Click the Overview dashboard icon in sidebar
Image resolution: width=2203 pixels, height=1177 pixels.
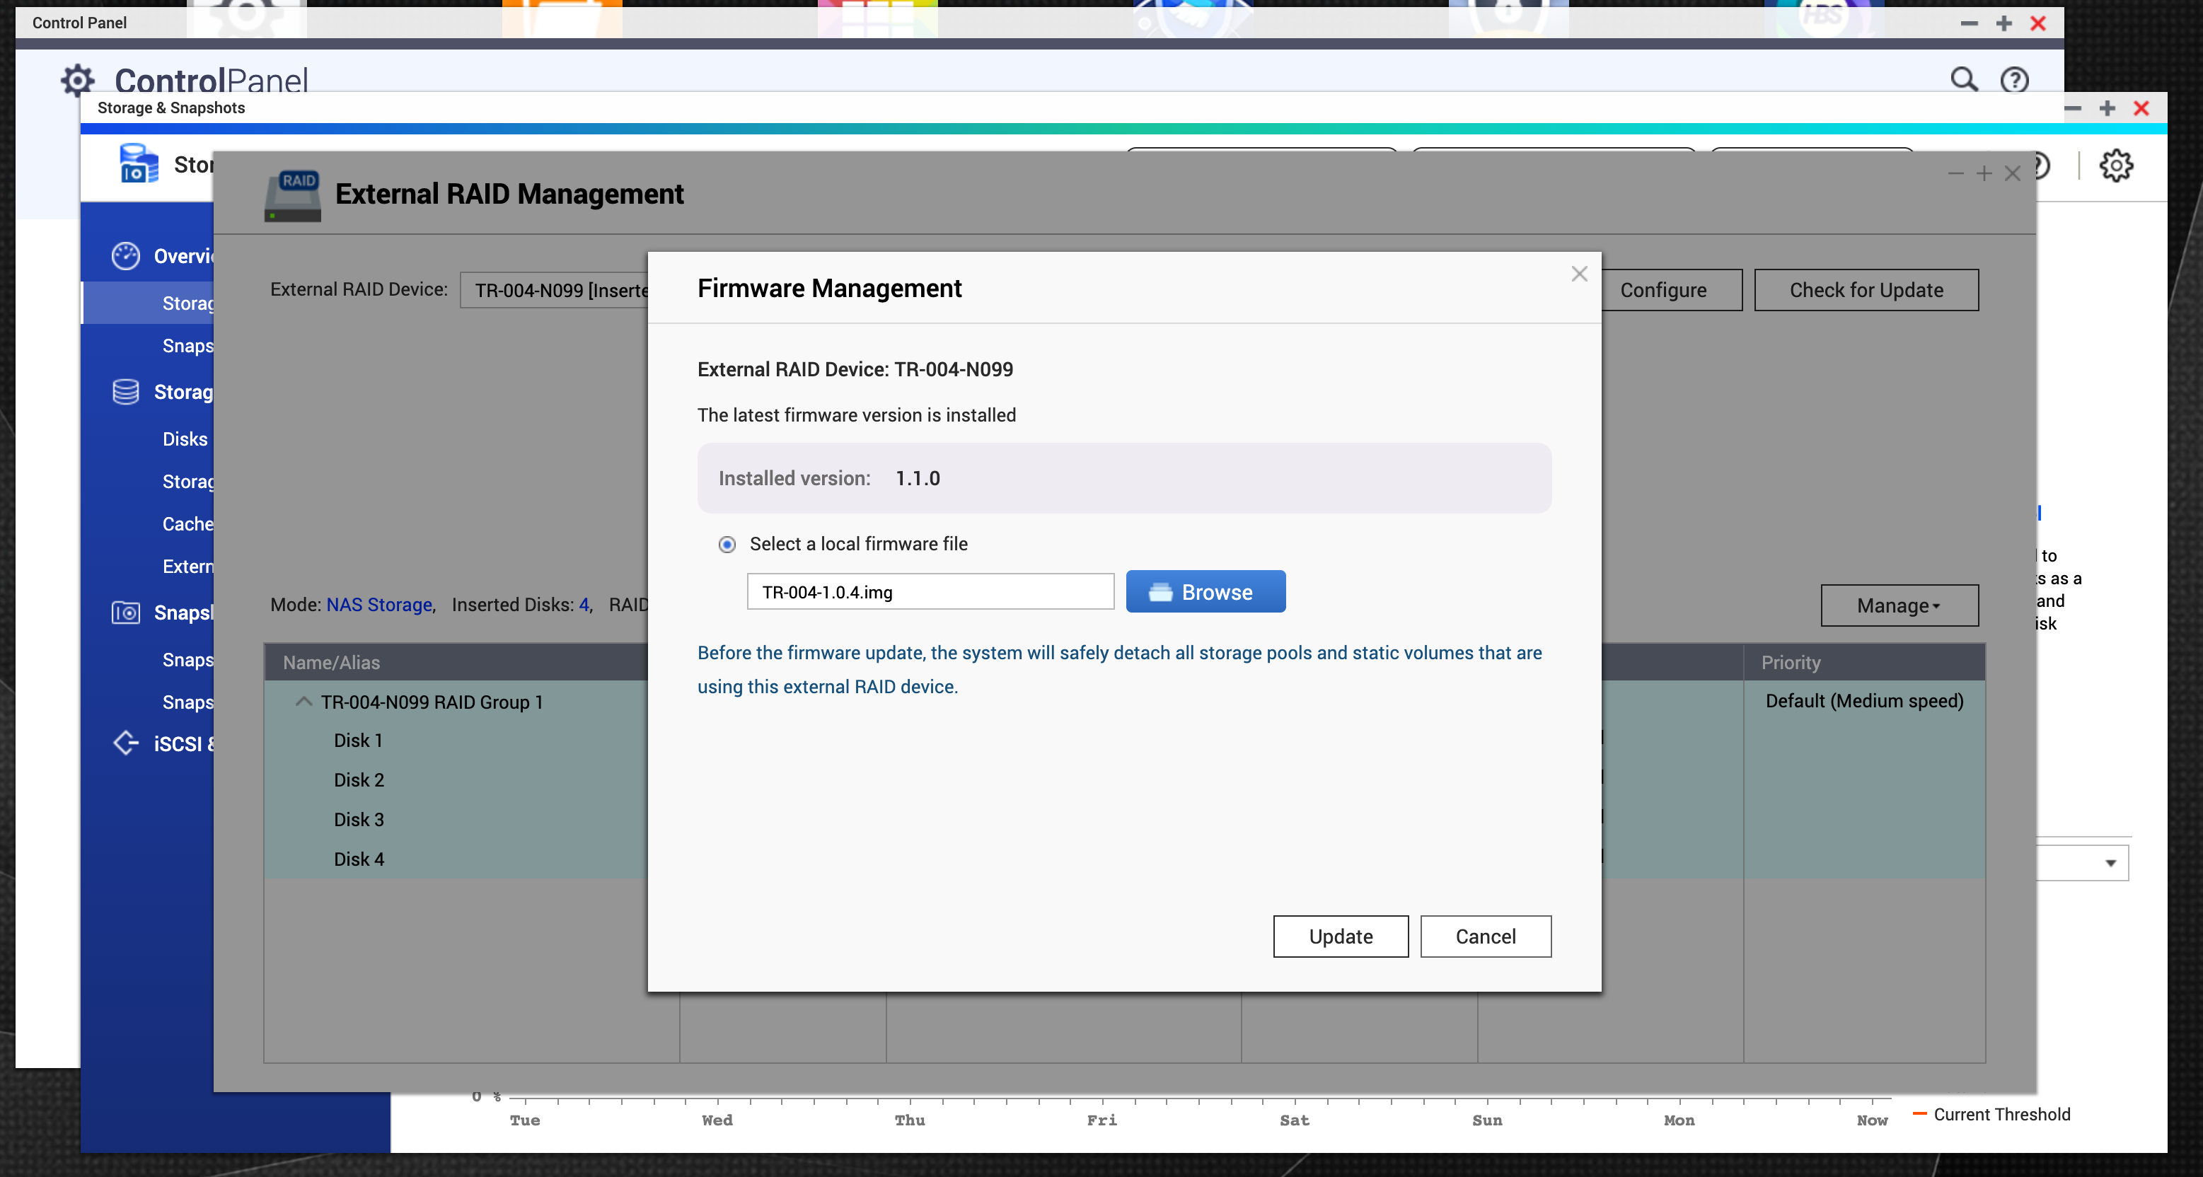click(126, 255)
